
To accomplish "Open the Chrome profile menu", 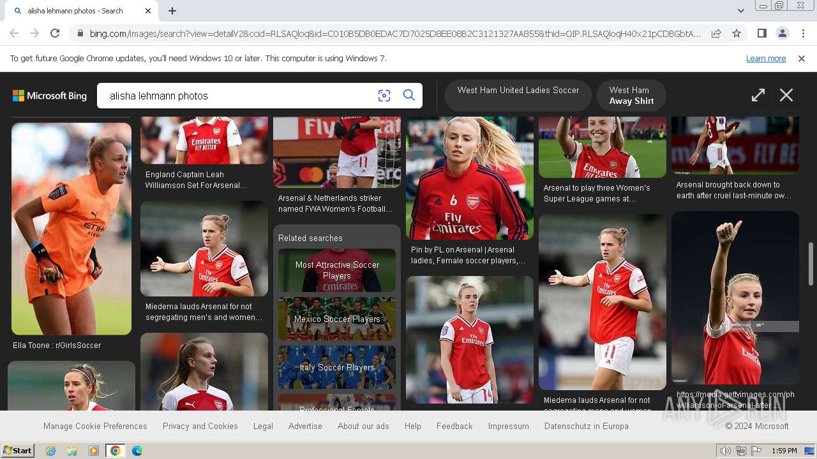I will point(782,33).
